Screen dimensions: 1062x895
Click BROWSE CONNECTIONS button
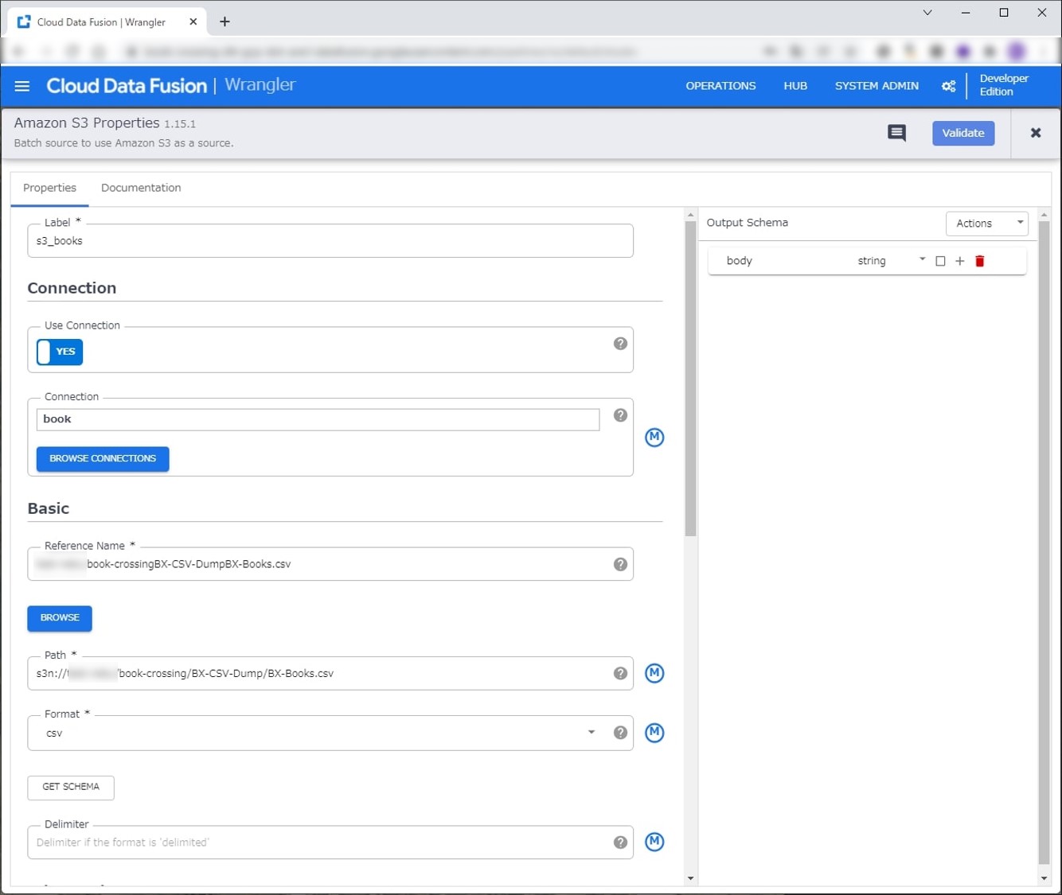[x=103, y=459]
